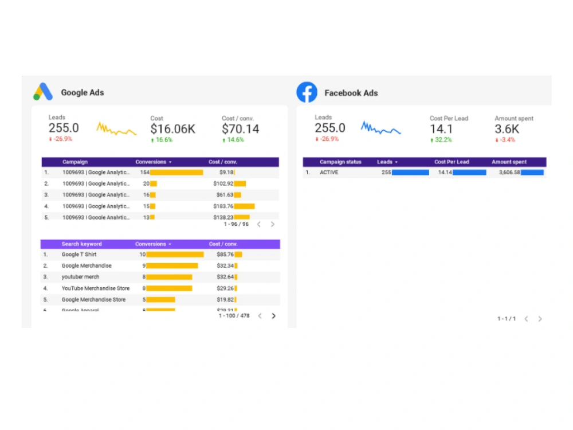573x430 pixels.
Task: Select campaign row with 154 conversions
Action: 160,172
